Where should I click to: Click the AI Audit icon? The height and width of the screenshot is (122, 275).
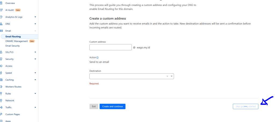(1, 10)
